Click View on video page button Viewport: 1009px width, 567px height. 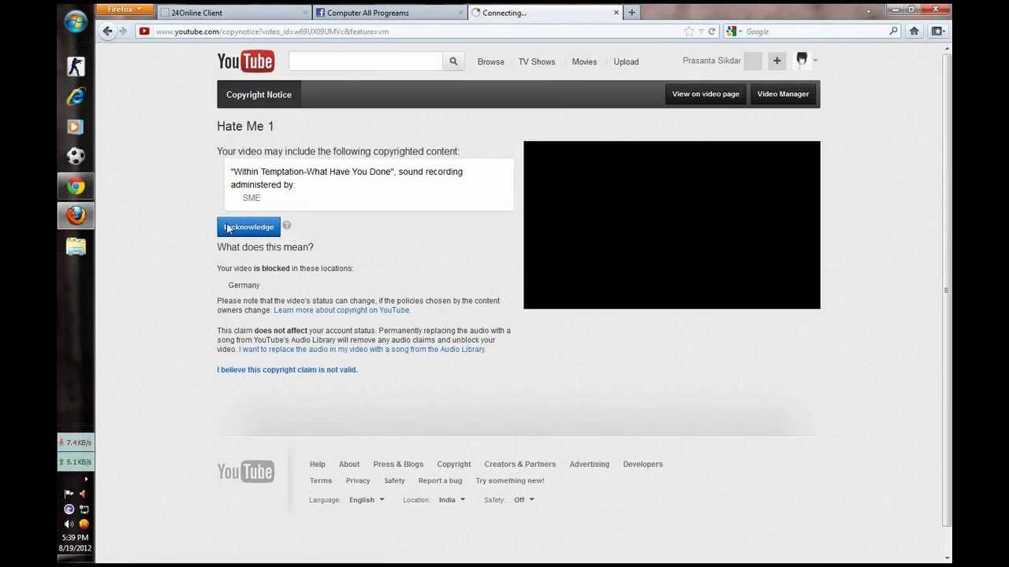[x=706, y=94]
